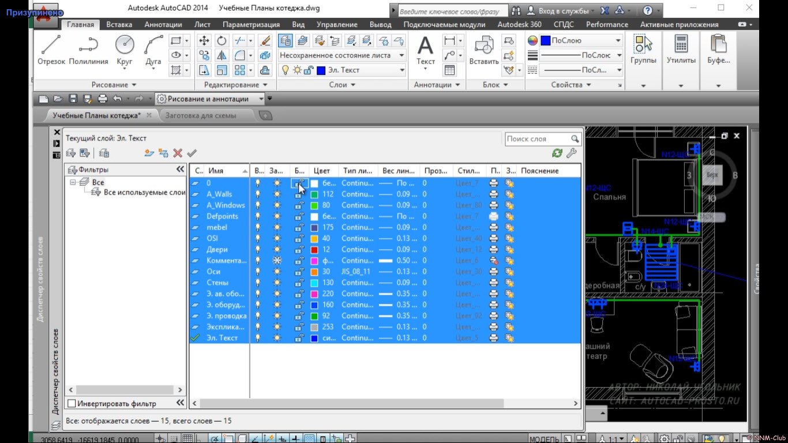This screenshot has height=443, width=788.
Task: Open the current layer dropdown Эл. Текст
Action: click(342, 70)
